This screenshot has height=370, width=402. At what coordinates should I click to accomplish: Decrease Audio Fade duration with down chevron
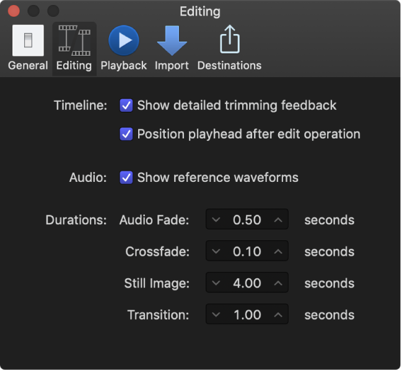(216, 220)
